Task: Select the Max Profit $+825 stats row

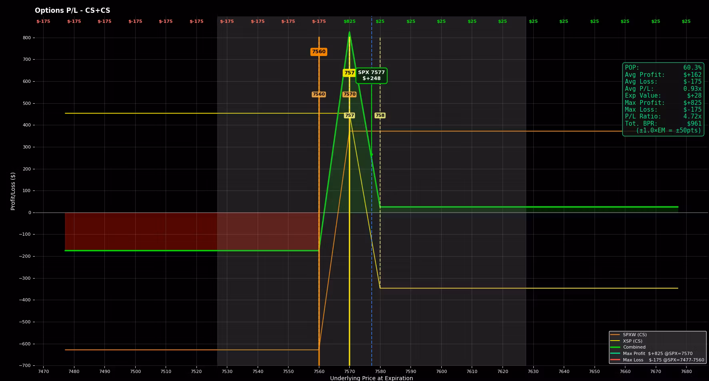Action: coord(663,103)
